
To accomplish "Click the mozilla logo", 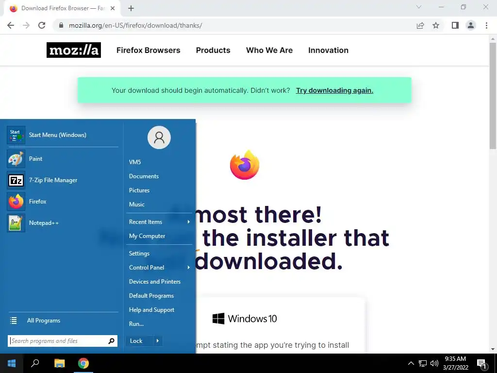I will tap(74, 50).
